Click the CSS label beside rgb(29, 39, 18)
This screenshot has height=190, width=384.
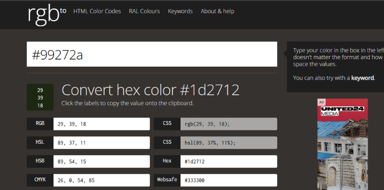click(x=167, y=124)
